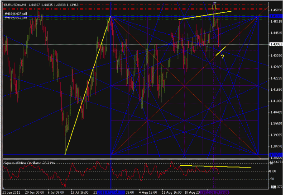Select the yellow down arrow object on chart

click(x=214, y=8)
